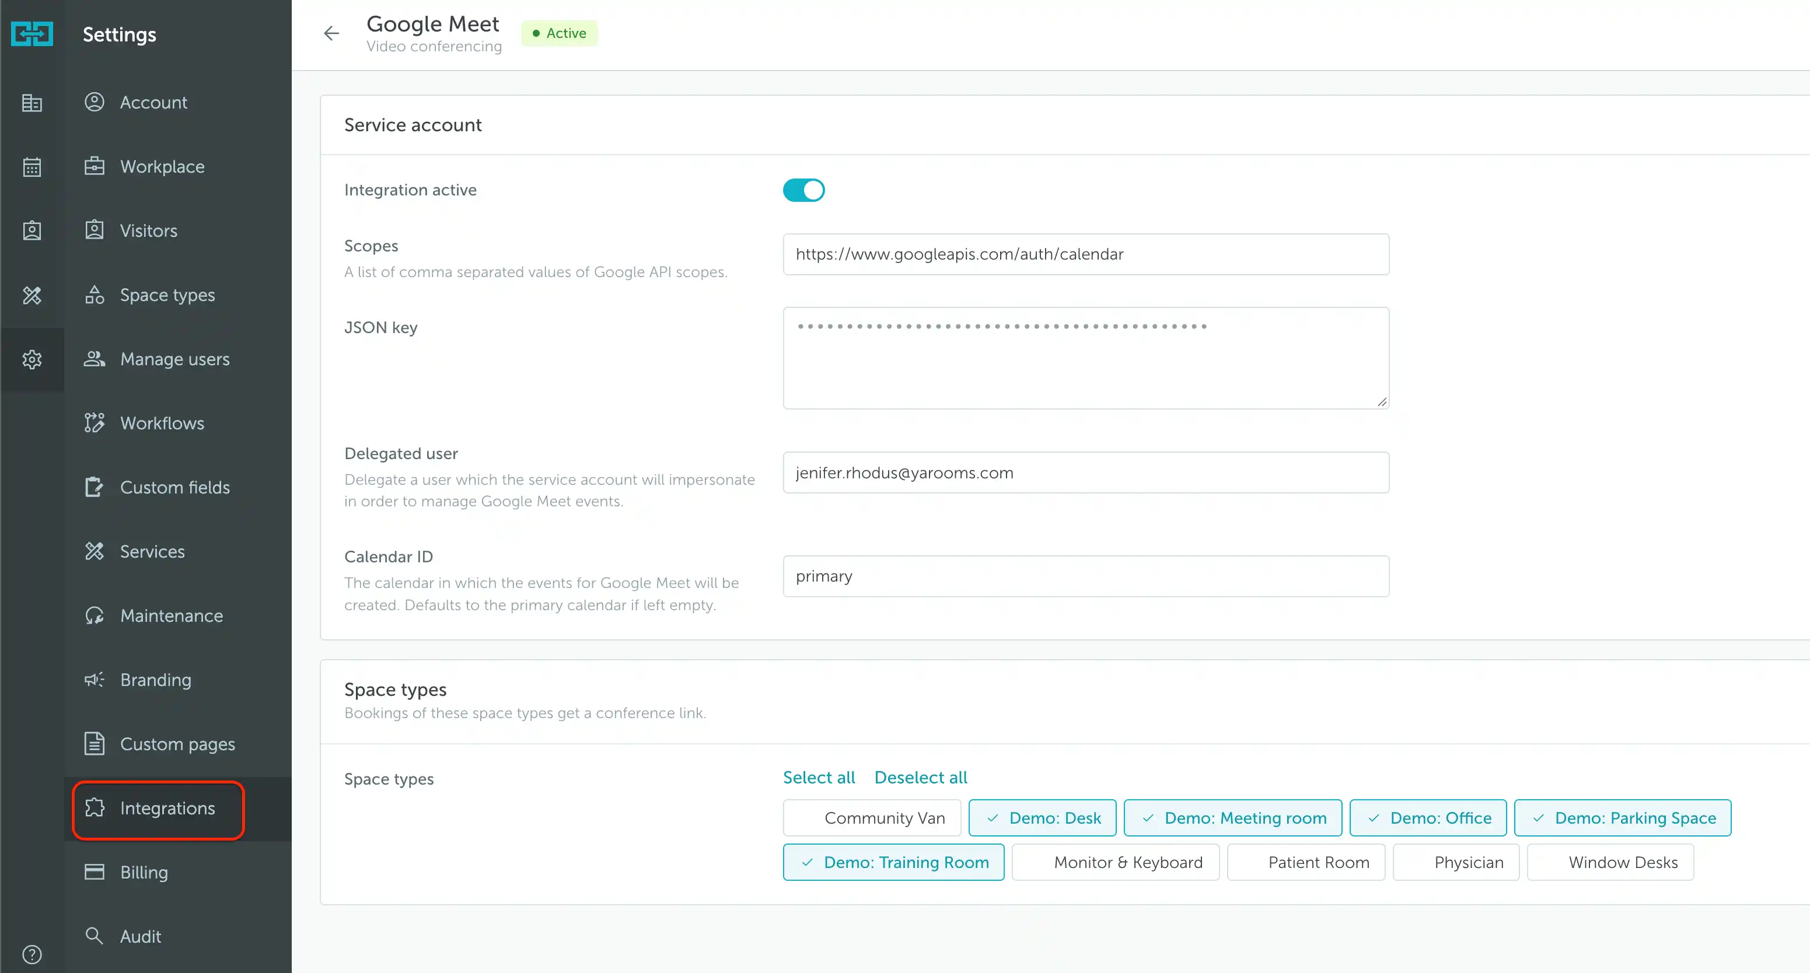Click the Workflows branch icon
This screenshot has width=1810, height=973.
94,423
